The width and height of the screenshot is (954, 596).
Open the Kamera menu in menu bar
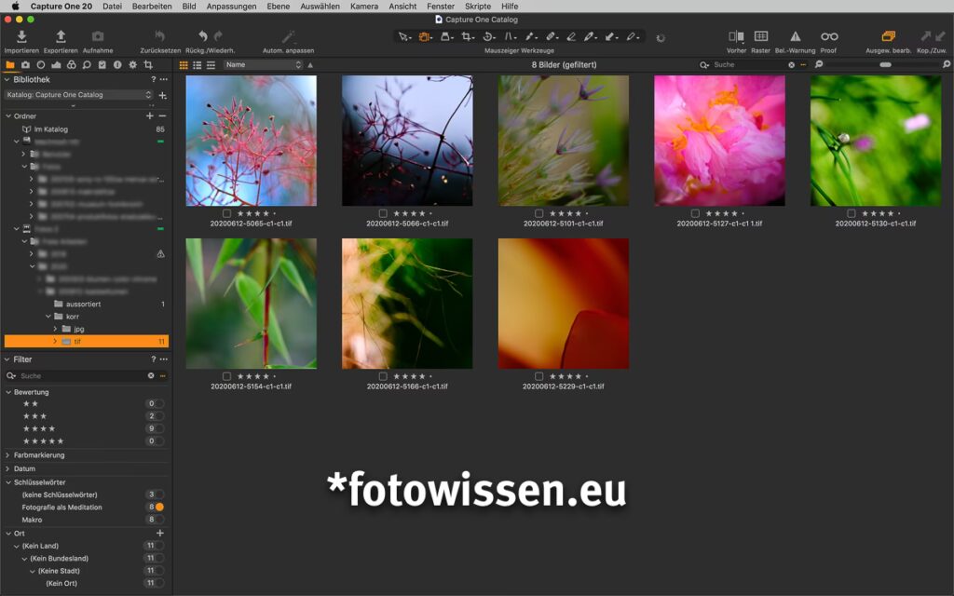tap(363, 7)
